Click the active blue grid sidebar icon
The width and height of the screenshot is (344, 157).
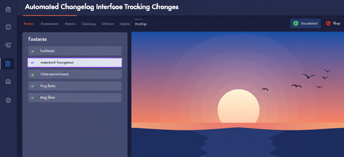pyautogui.click(x=8, y=64)
